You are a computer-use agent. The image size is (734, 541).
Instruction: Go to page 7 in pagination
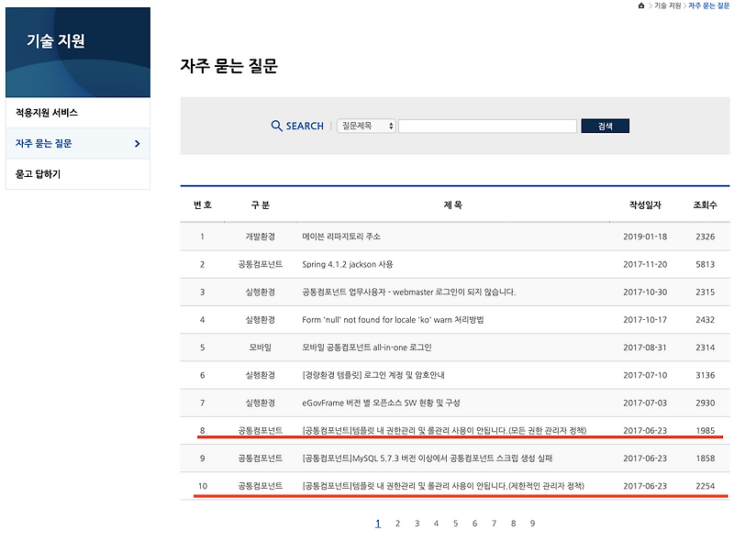point(494,524)
